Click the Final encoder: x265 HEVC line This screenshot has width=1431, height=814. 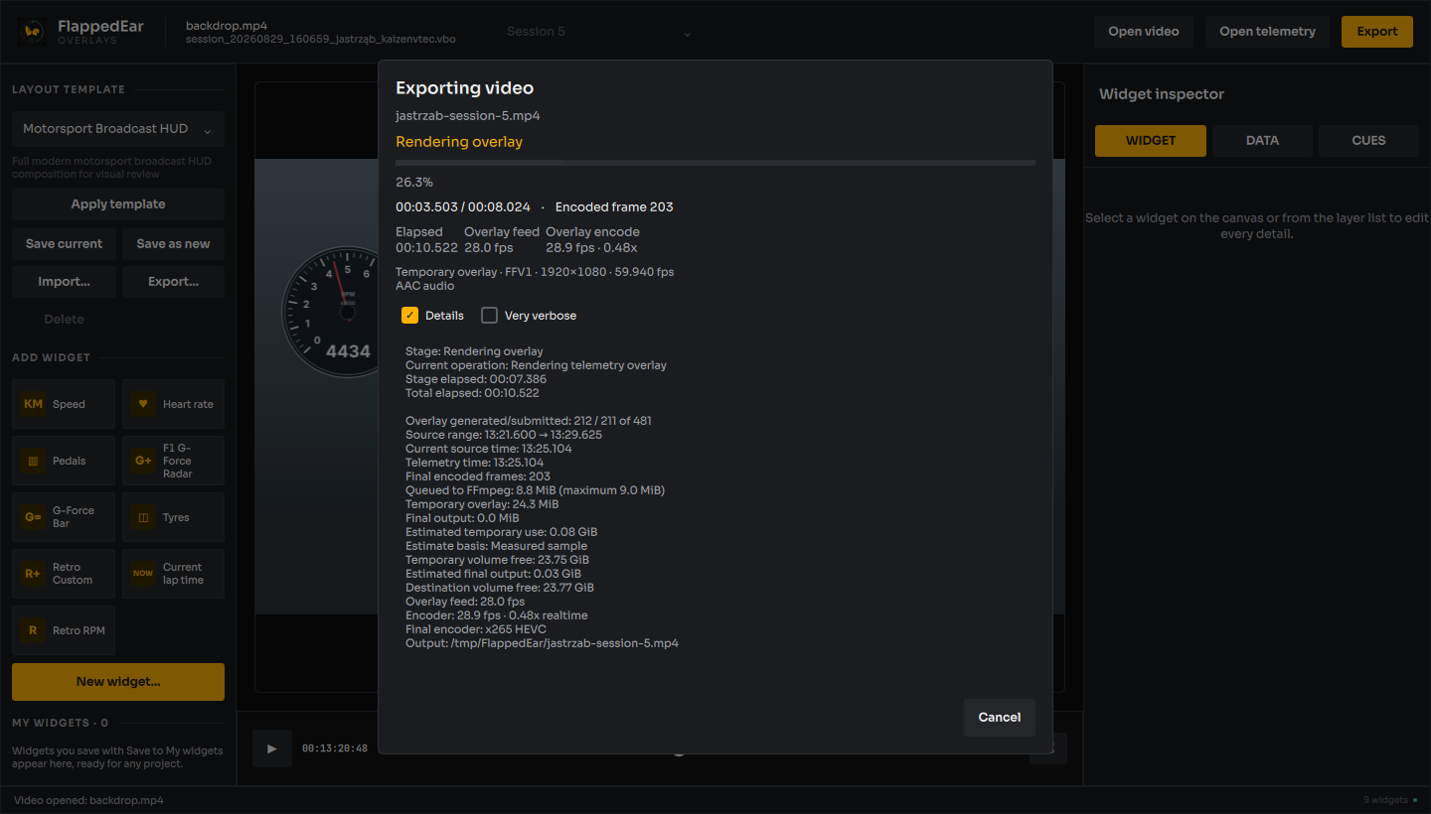(476, 629)
